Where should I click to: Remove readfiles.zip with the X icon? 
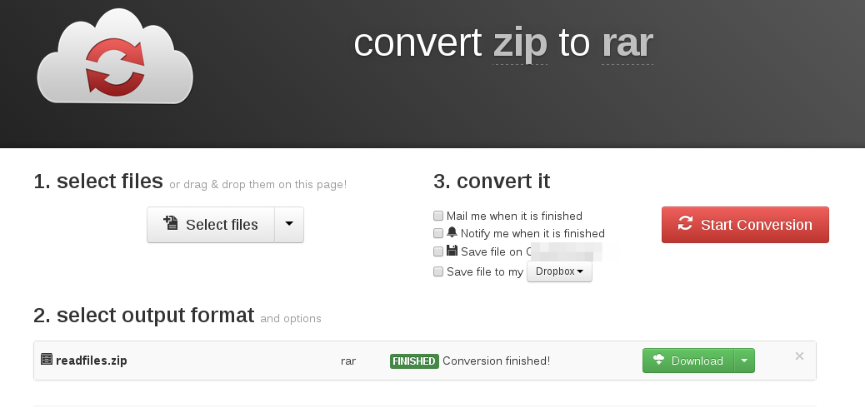pos(799,356)
